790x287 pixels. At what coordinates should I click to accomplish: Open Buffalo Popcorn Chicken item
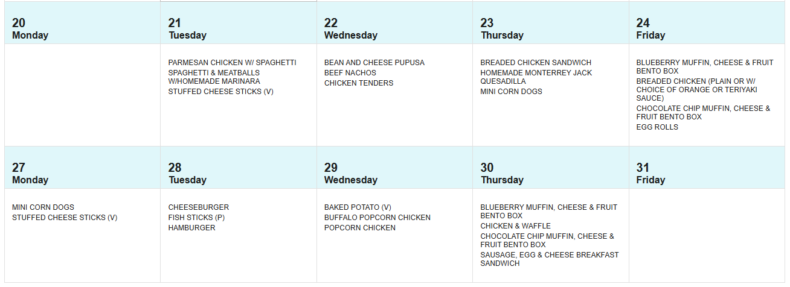377,218
